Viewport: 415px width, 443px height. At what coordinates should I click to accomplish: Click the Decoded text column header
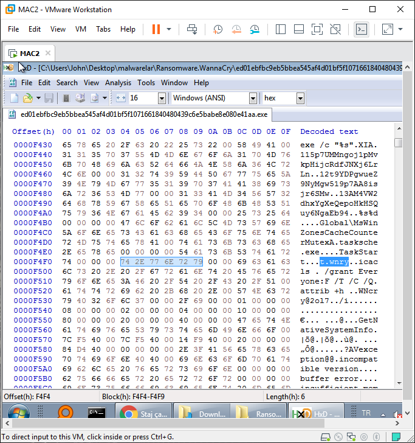click(329, 131)
